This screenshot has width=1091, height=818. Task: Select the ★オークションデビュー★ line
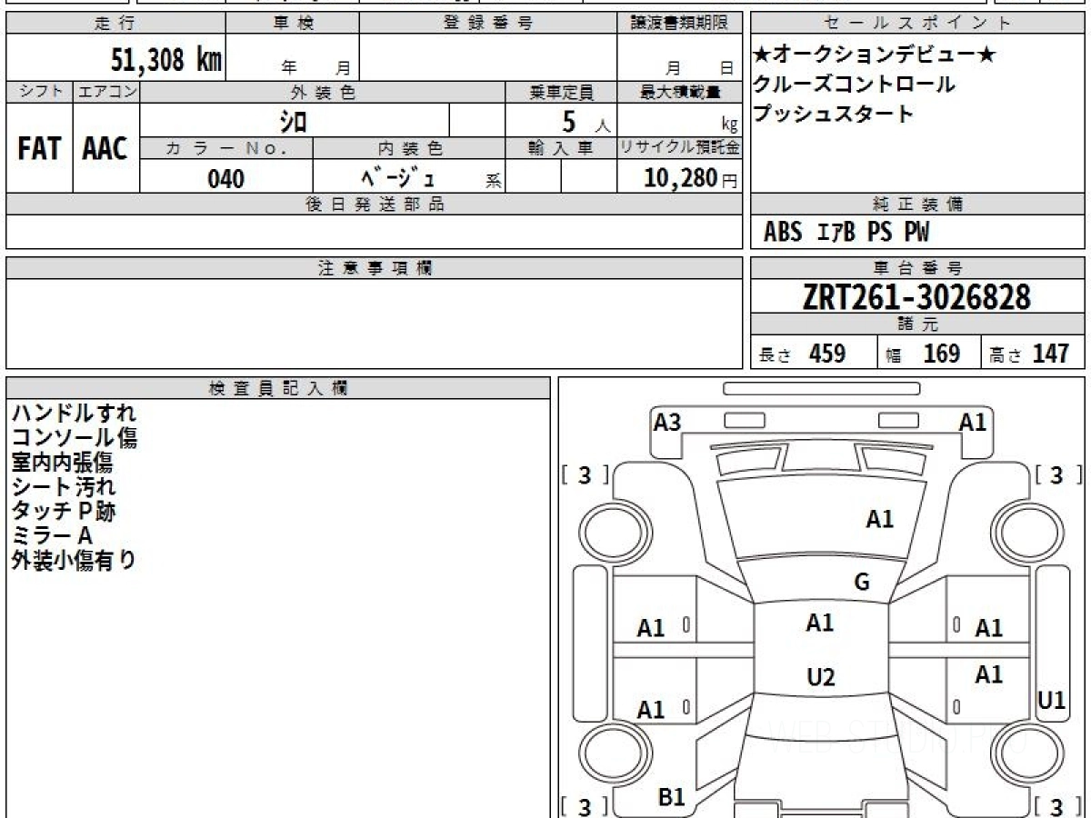[x=875, y=55]
